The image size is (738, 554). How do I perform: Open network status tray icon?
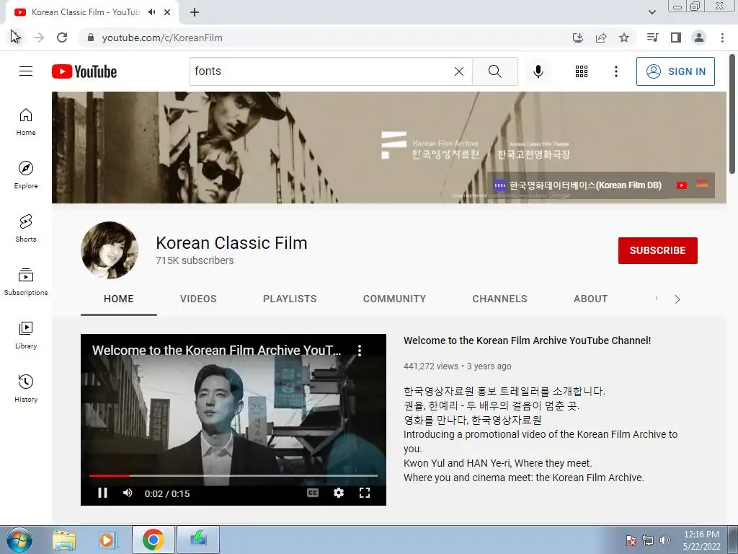point(648,540)
